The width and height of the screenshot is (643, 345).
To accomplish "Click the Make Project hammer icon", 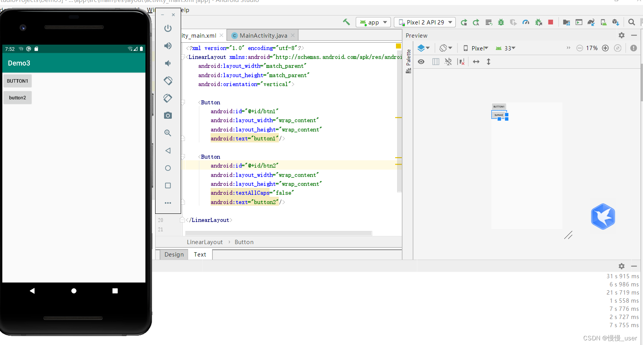I will 346,22.
